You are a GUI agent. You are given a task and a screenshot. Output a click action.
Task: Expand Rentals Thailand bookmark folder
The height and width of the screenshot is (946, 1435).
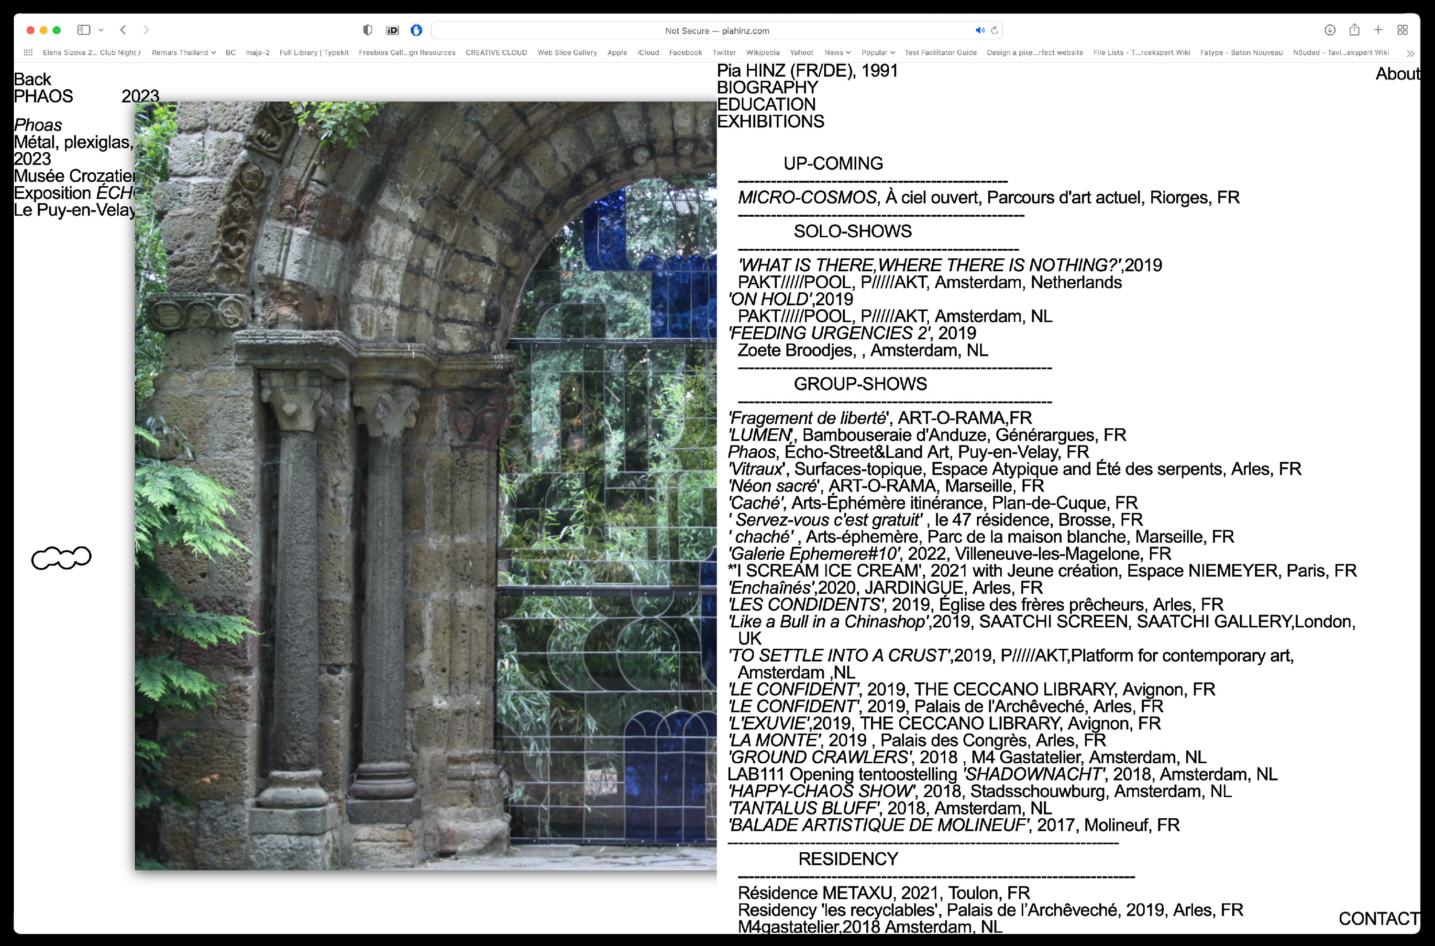tap(183, 53)
